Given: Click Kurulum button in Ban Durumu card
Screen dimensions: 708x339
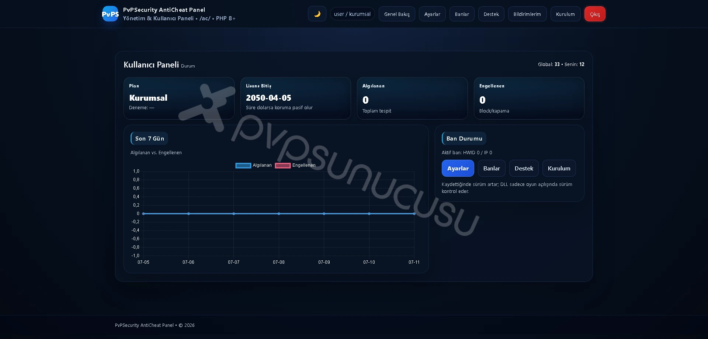Looking at the screenshot, I should tap(559, 168).
